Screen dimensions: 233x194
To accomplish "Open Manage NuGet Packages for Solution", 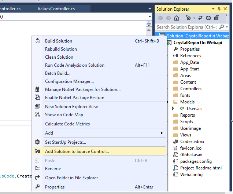I will tap(82, 89).
